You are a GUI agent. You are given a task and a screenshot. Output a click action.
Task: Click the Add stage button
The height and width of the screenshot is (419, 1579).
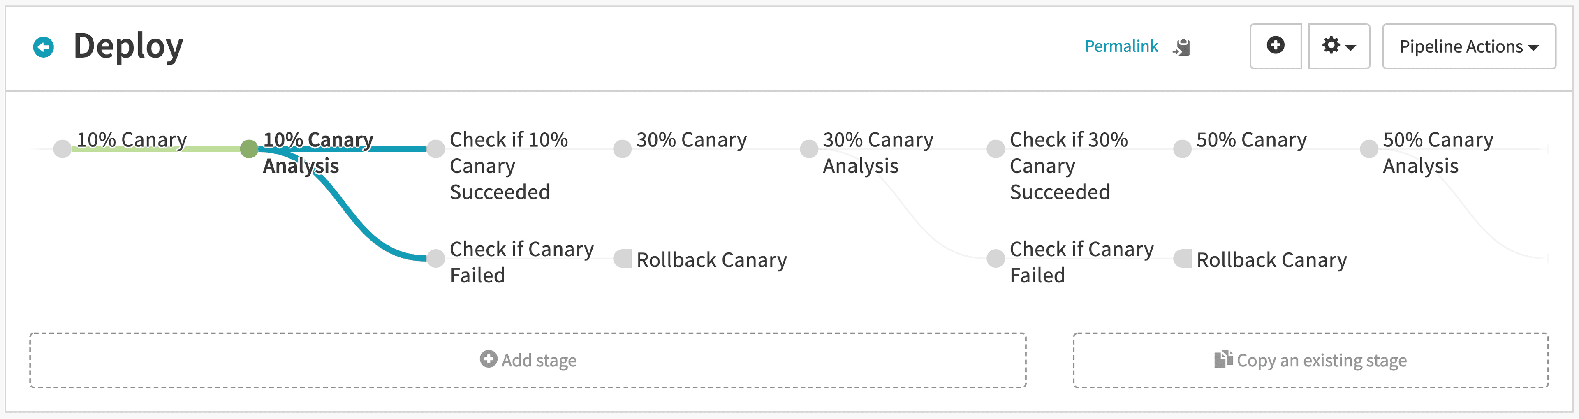pos(528,360)
